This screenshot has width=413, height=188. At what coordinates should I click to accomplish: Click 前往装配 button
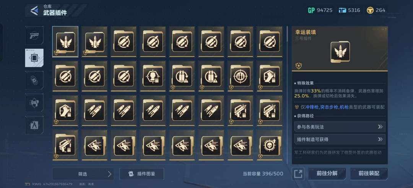click(369, 174)
